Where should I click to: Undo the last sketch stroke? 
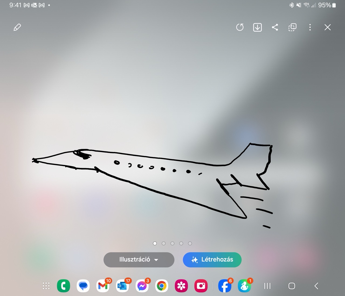(x=240, y=27)
